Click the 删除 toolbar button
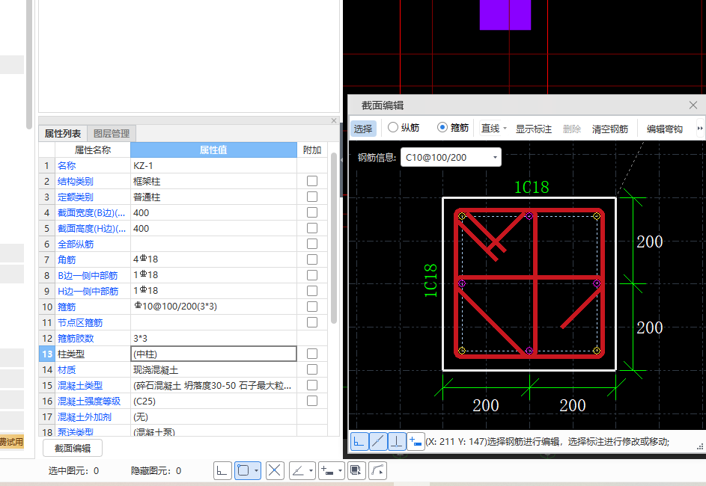 [x=572, y=129]
